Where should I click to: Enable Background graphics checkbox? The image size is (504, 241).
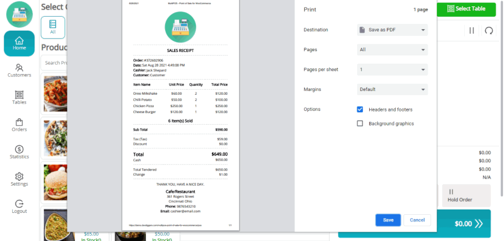pyautogui.click(x=360, y=123)
